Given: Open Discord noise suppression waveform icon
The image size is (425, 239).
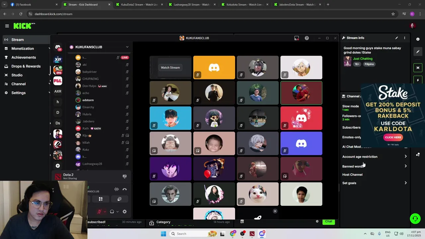Looking at the screenshot, I should tap(117, 189).
